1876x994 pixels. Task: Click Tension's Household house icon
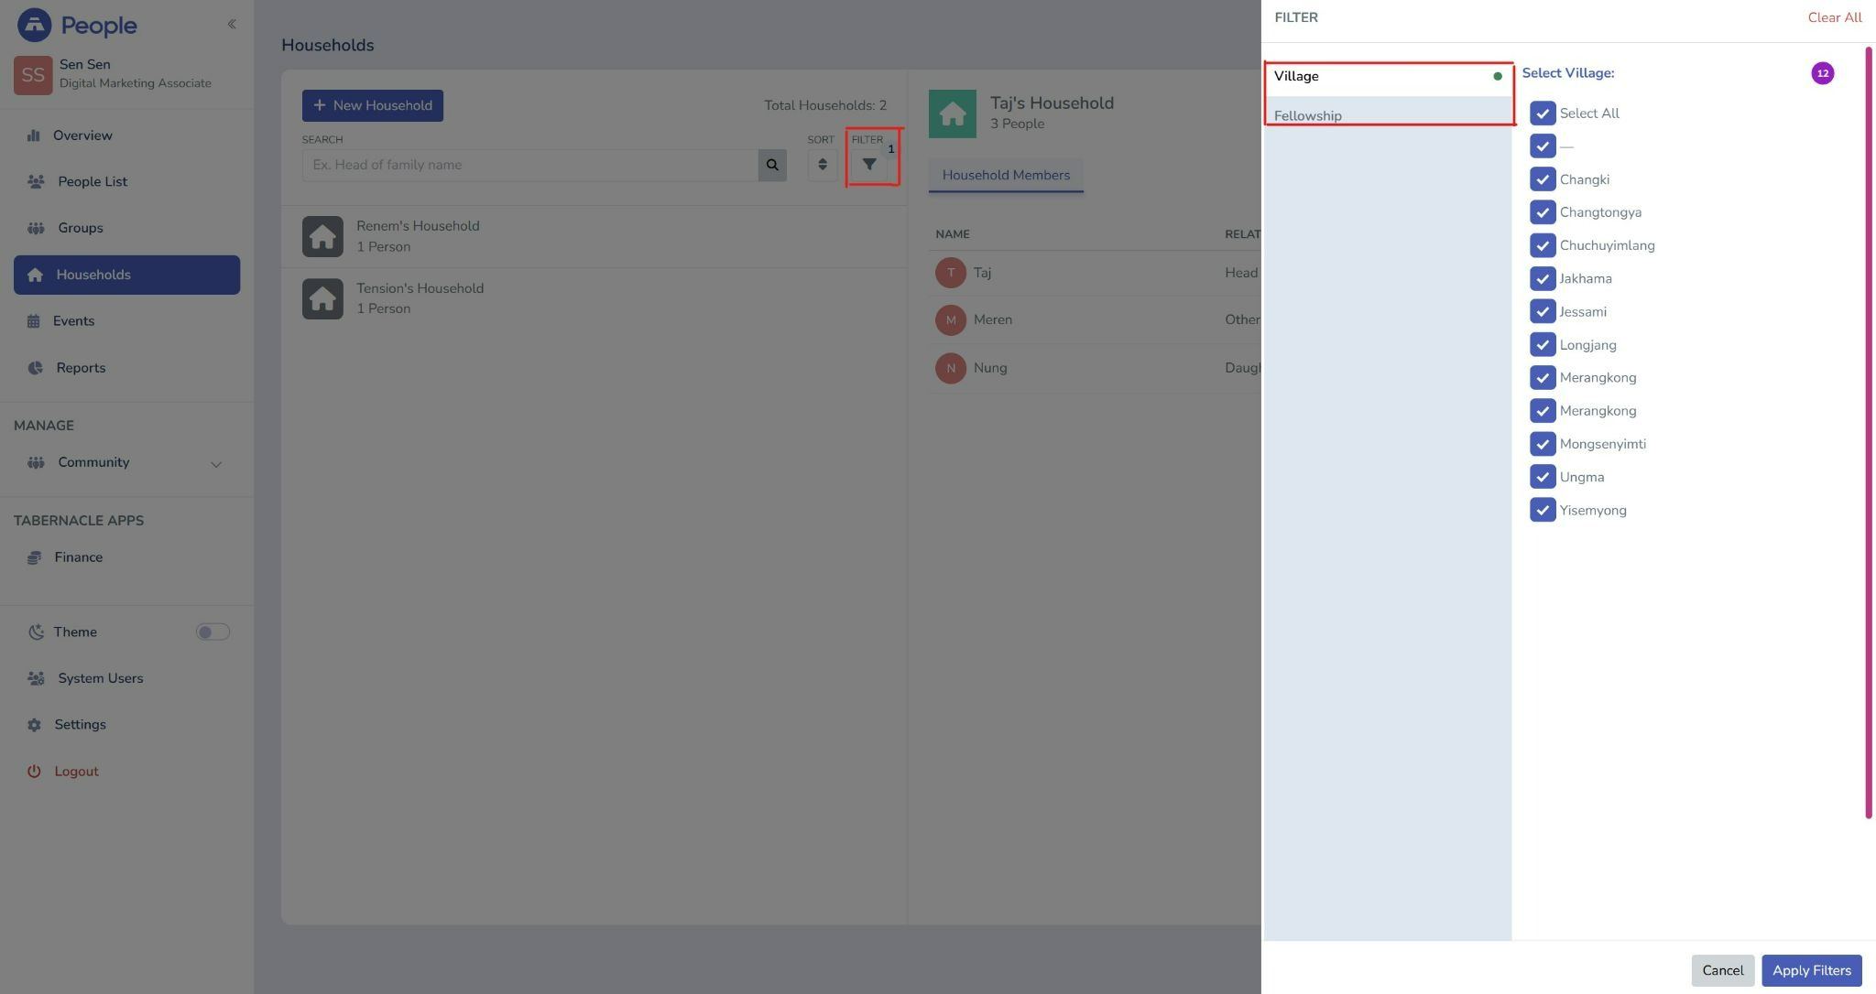tap(322, 299)
